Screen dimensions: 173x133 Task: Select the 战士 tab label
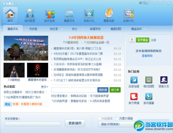[x=74, y=29]
